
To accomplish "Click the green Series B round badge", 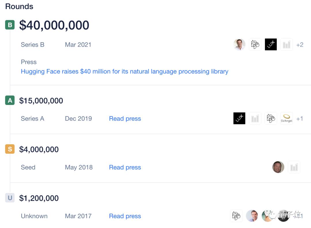I will pyautogui.click(x=10, y=25).
